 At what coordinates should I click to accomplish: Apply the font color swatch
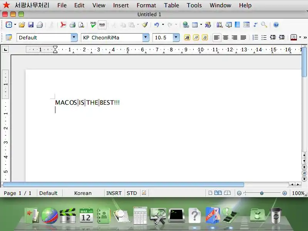point(294,37)
